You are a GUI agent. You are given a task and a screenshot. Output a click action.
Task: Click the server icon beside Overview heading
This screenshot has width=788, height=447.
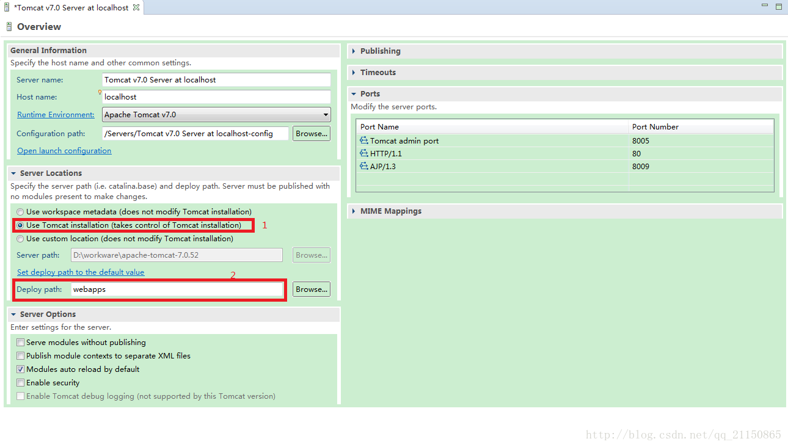[x=9, y=27]
